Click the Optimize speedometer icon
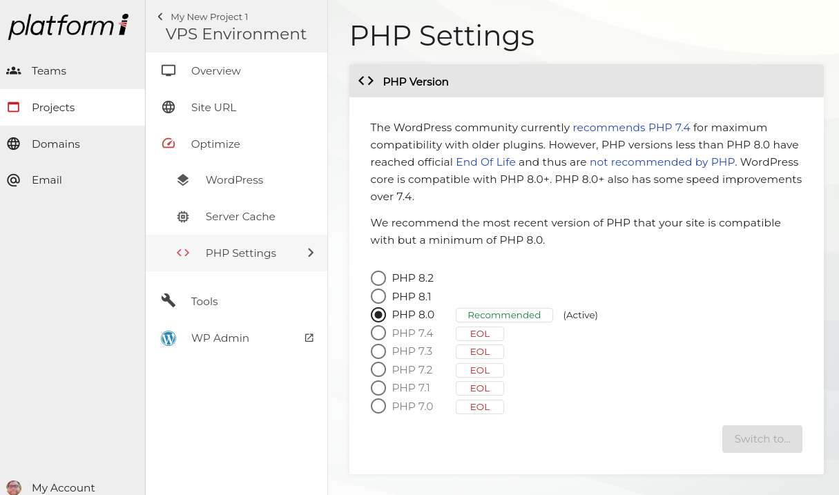The height and width of the screenshot is (495, 839). [x=168, y=144]
